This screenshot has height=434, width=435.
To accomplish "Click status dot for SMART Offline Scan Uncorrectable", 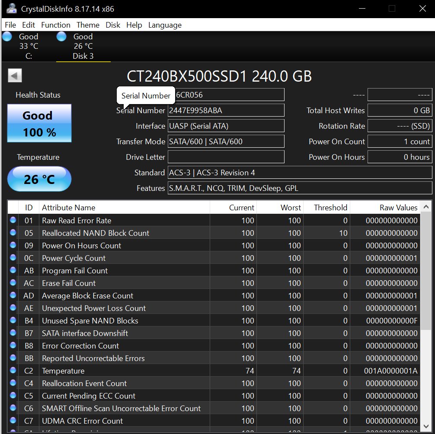I will point(13,408).
